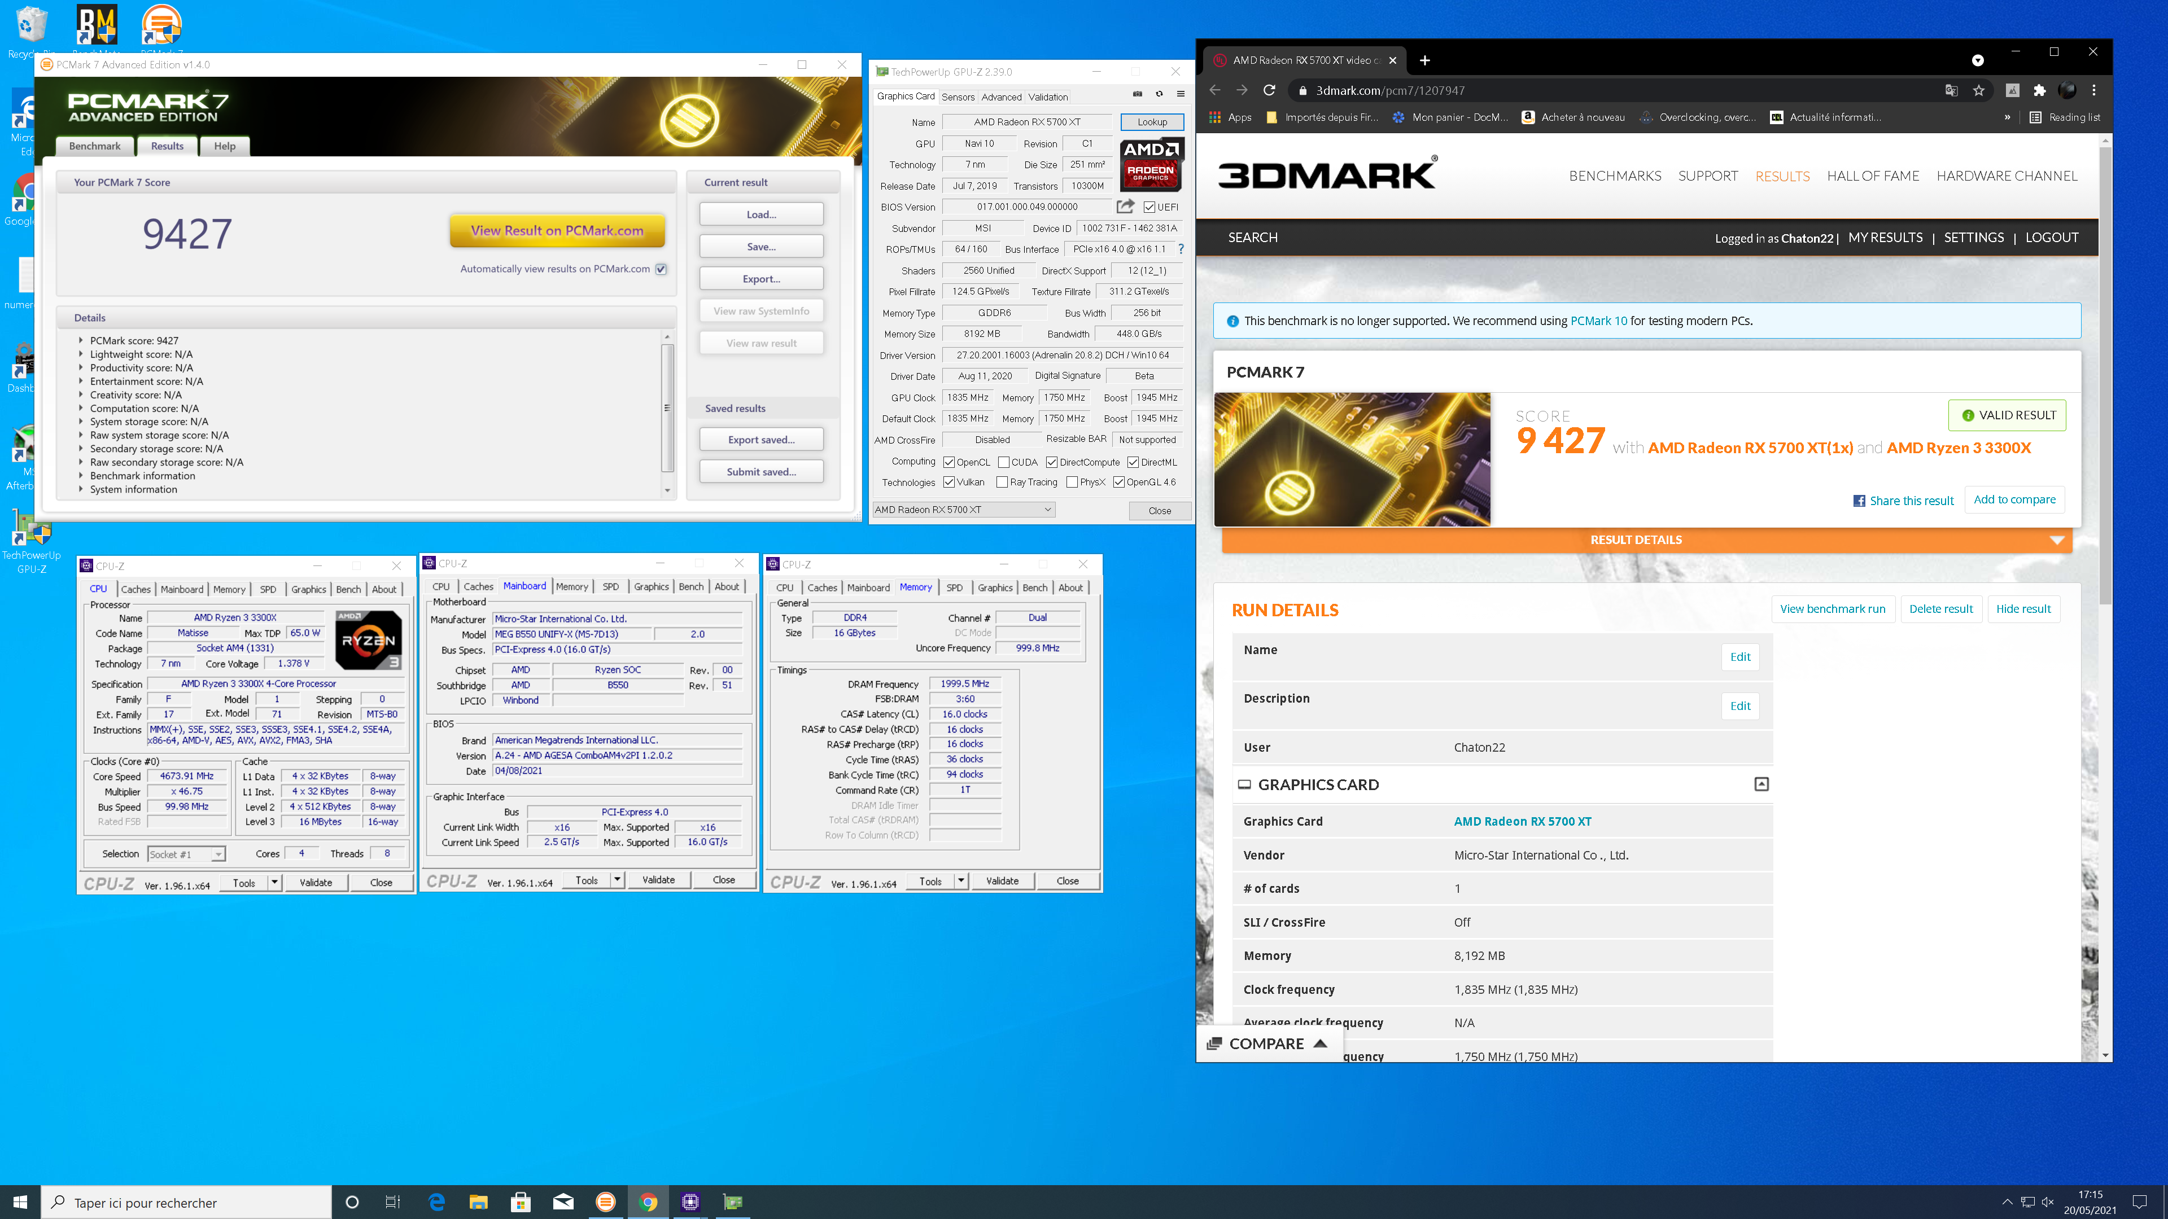Toggle the PhysX checkbox in GPU-Z
The image size is (2168, 1219).
tap(1072, 482)
